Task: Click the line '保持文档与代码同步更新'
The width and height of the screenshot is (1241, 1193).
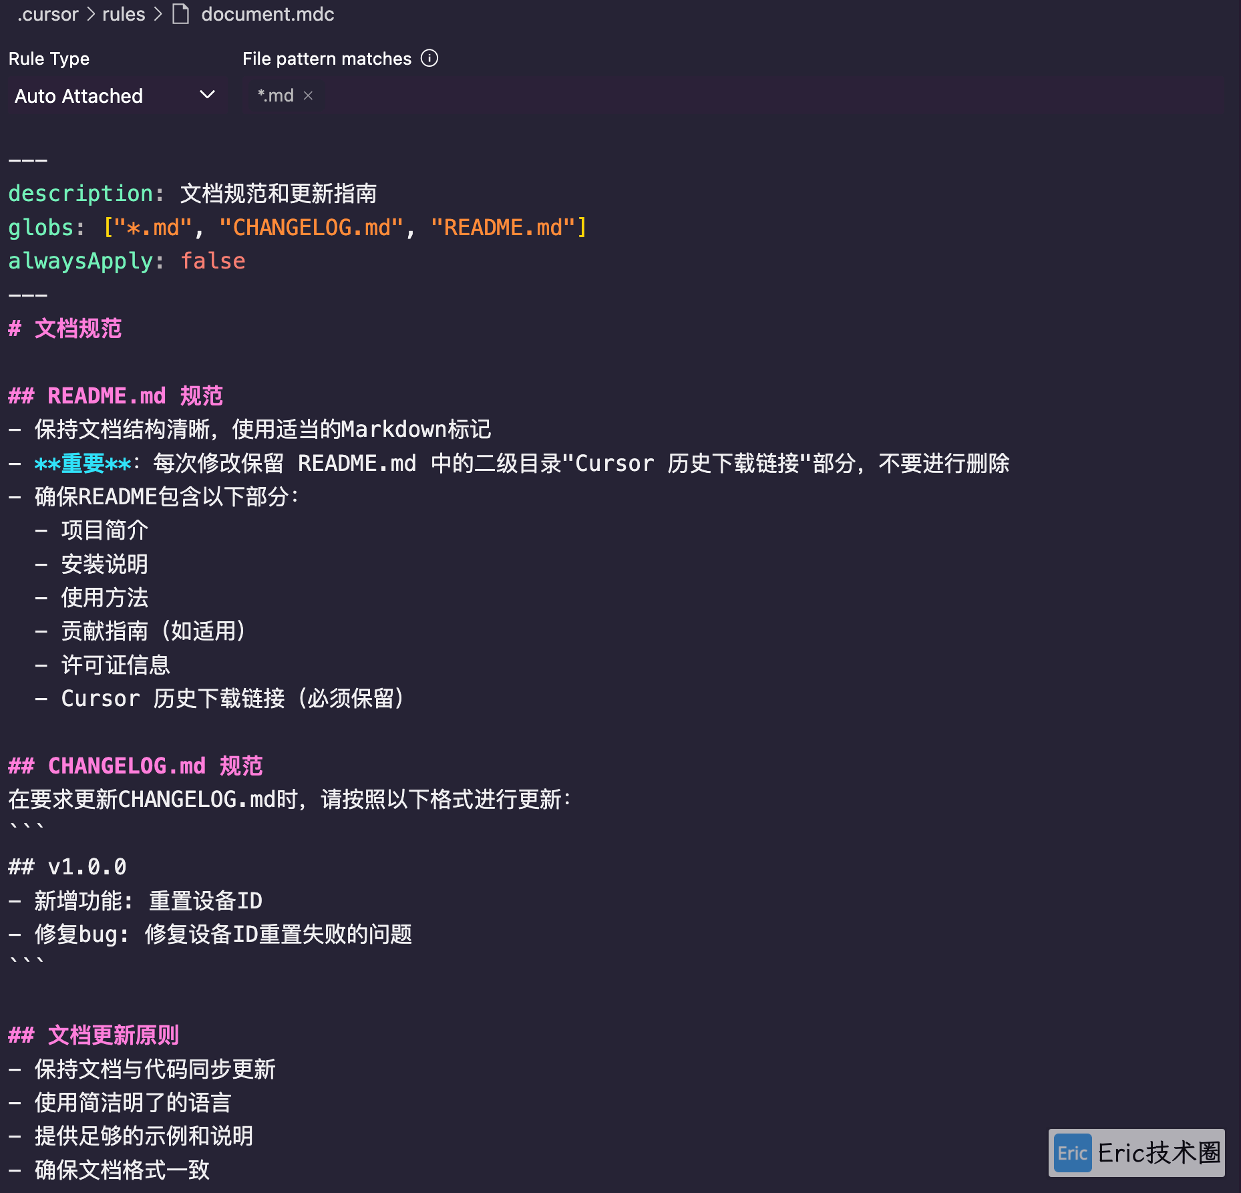Action: tap(155, 1069)
